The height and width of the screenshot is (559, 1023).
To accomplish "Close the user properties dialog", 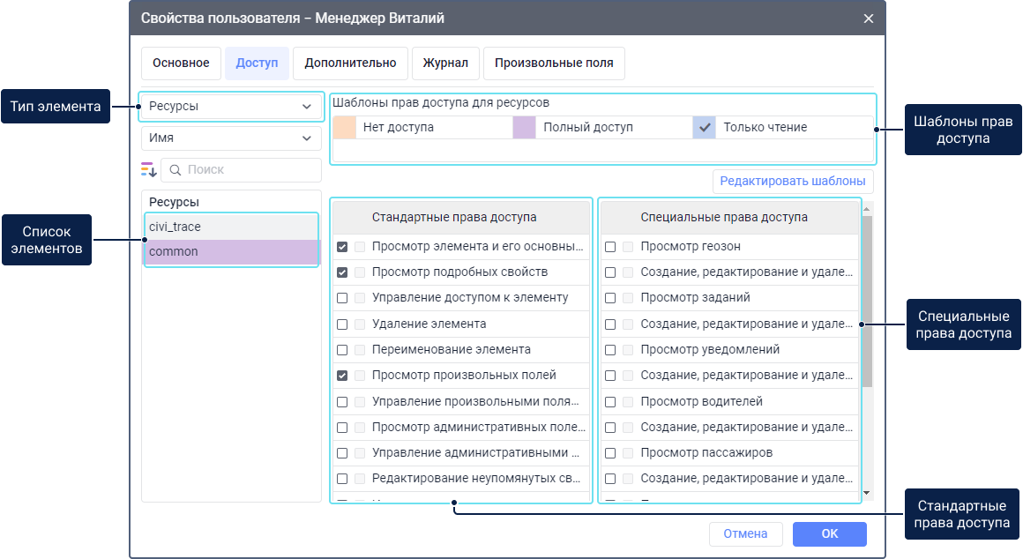I will [x=869, y=19].
